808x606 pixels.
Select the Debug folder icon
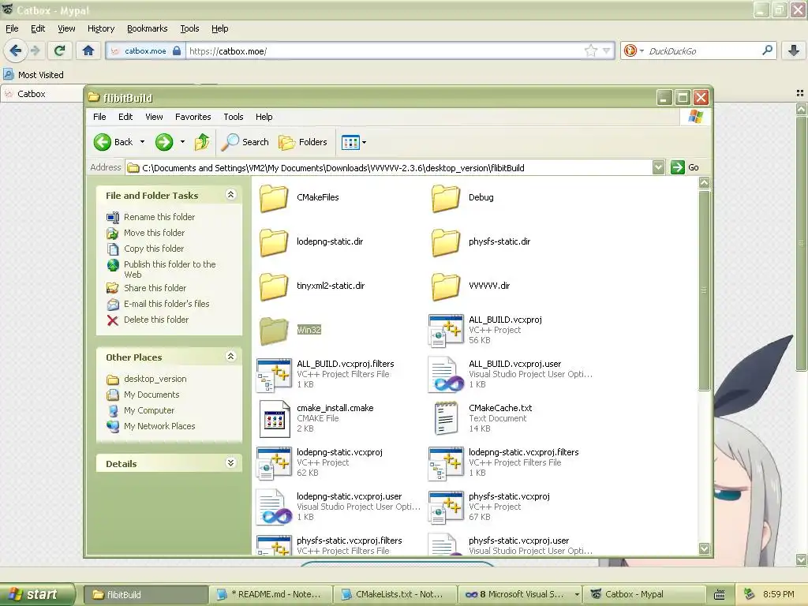(445, 198)
